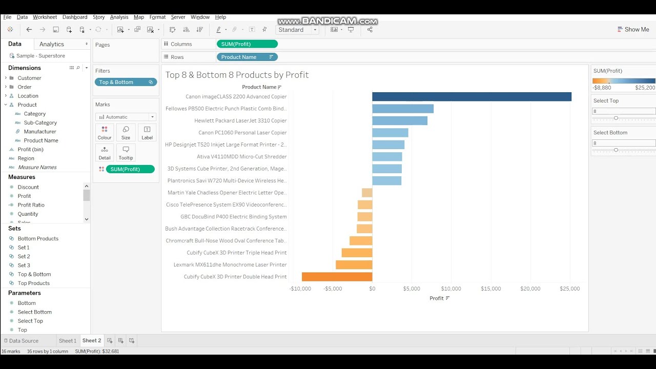Click the New Dashboard tab icon
The width and height of the screenshot is (656, 369).
pyautogui.click(x=121, y=340)
